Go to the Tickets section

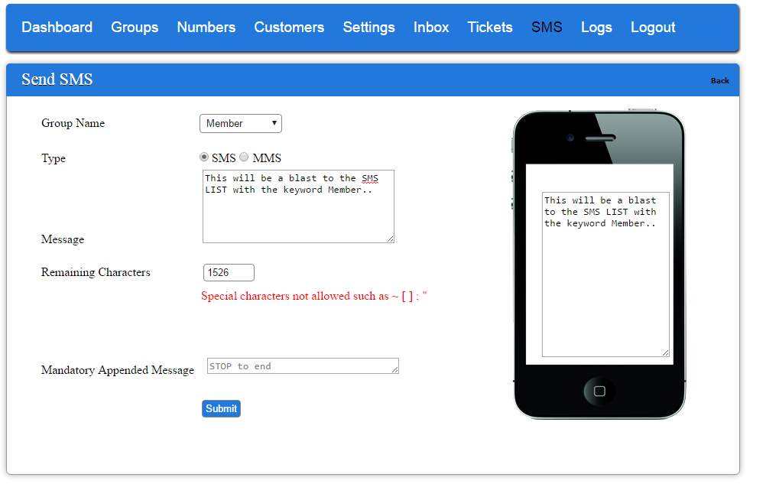(490, 28)
